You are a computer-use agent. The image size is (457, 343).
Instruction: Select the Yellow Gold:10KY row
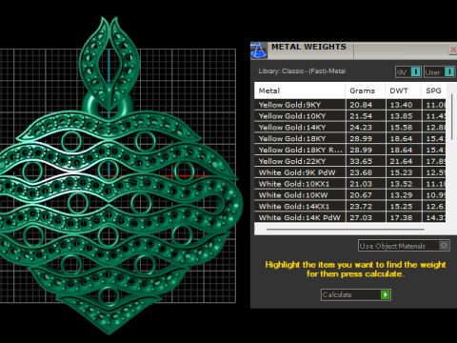[x=350, y=116]
